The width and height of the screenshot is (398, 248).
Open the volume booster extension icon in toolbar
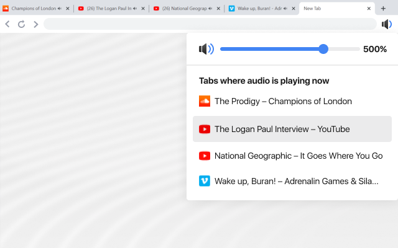coord(387,24)
